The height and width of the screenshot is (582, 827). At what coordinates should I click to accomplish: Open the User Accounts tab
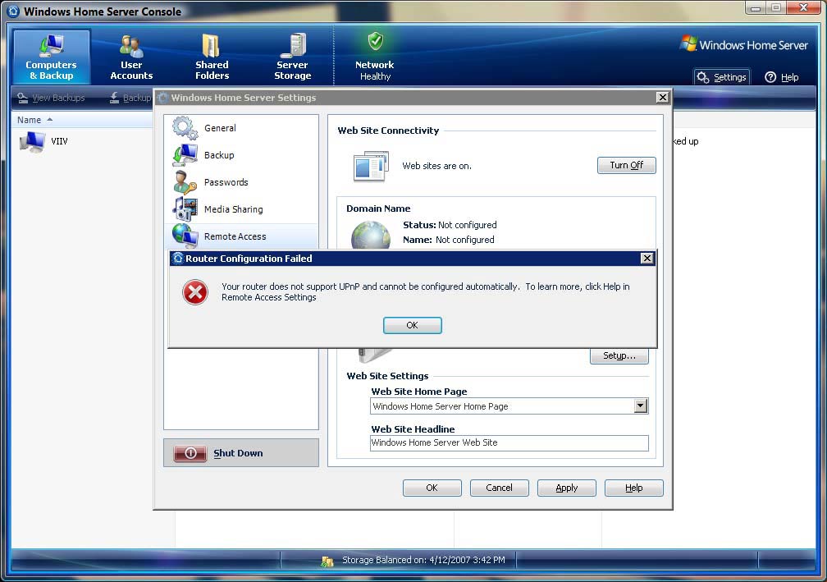click(131, 57)
